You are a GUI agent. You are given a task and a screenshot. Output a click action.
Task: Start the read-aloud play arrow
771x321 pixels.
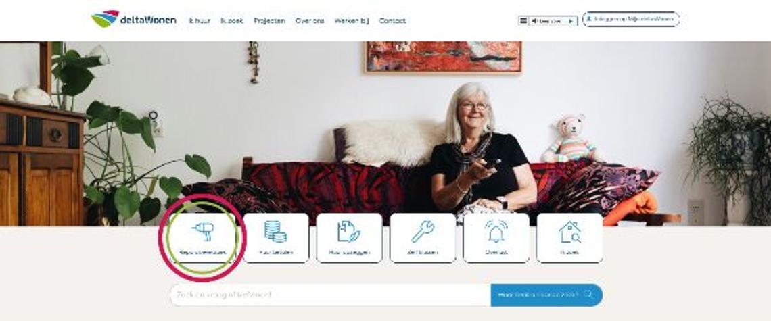pos(571,21)
